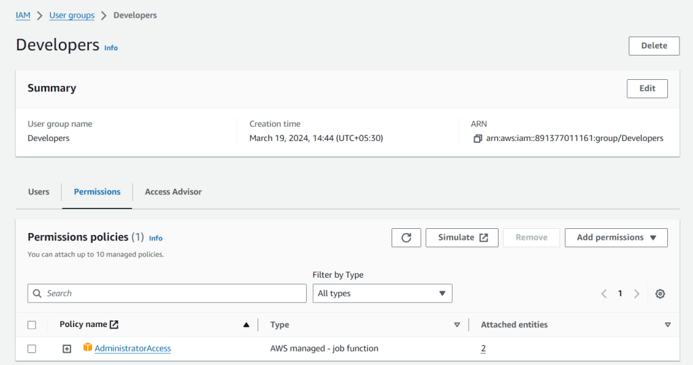Select the AdministratorAccess row checkbox
This screenshot has height=365, width=693.
32,349
